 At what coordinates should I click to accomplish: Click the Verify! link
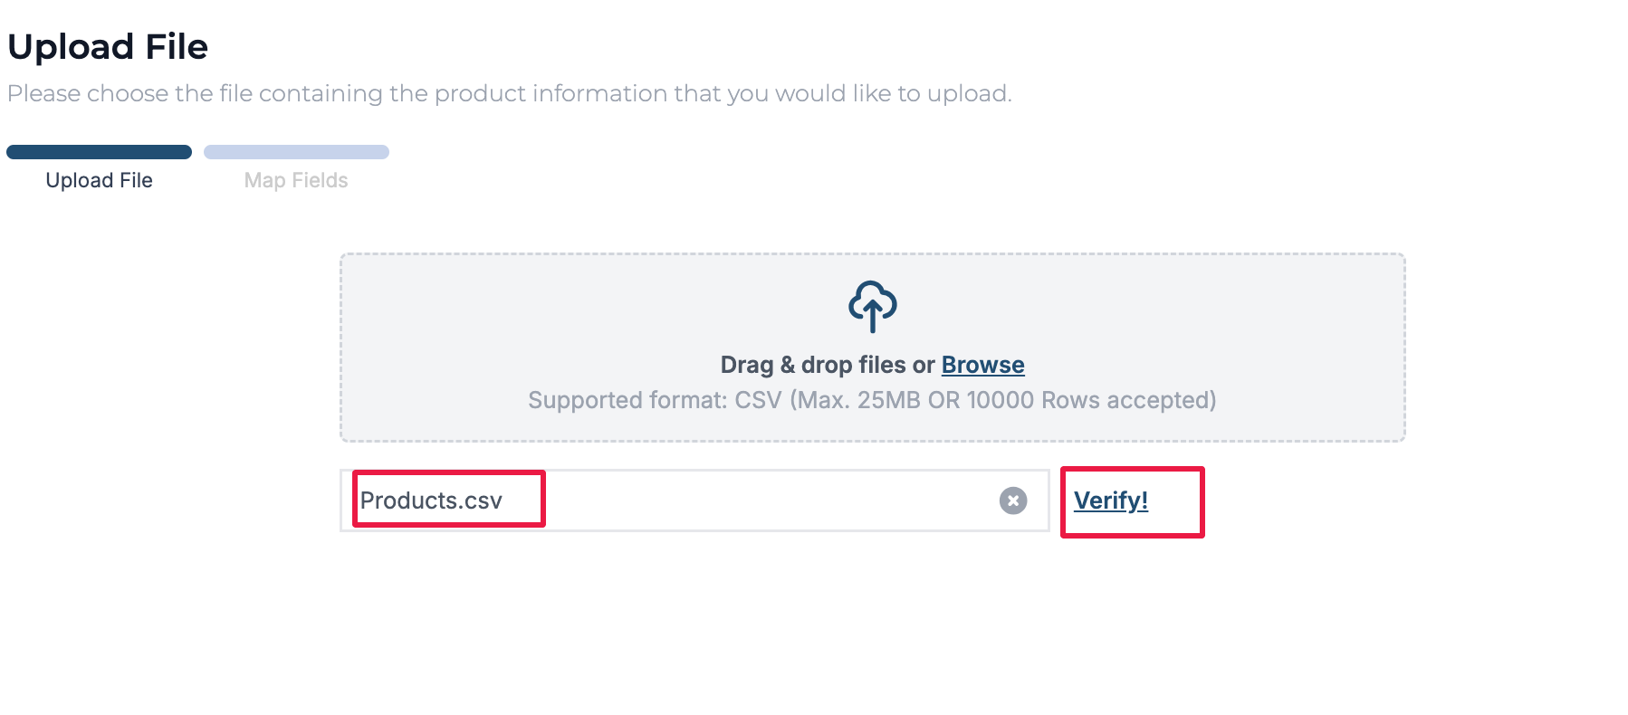click(1111, 500)
